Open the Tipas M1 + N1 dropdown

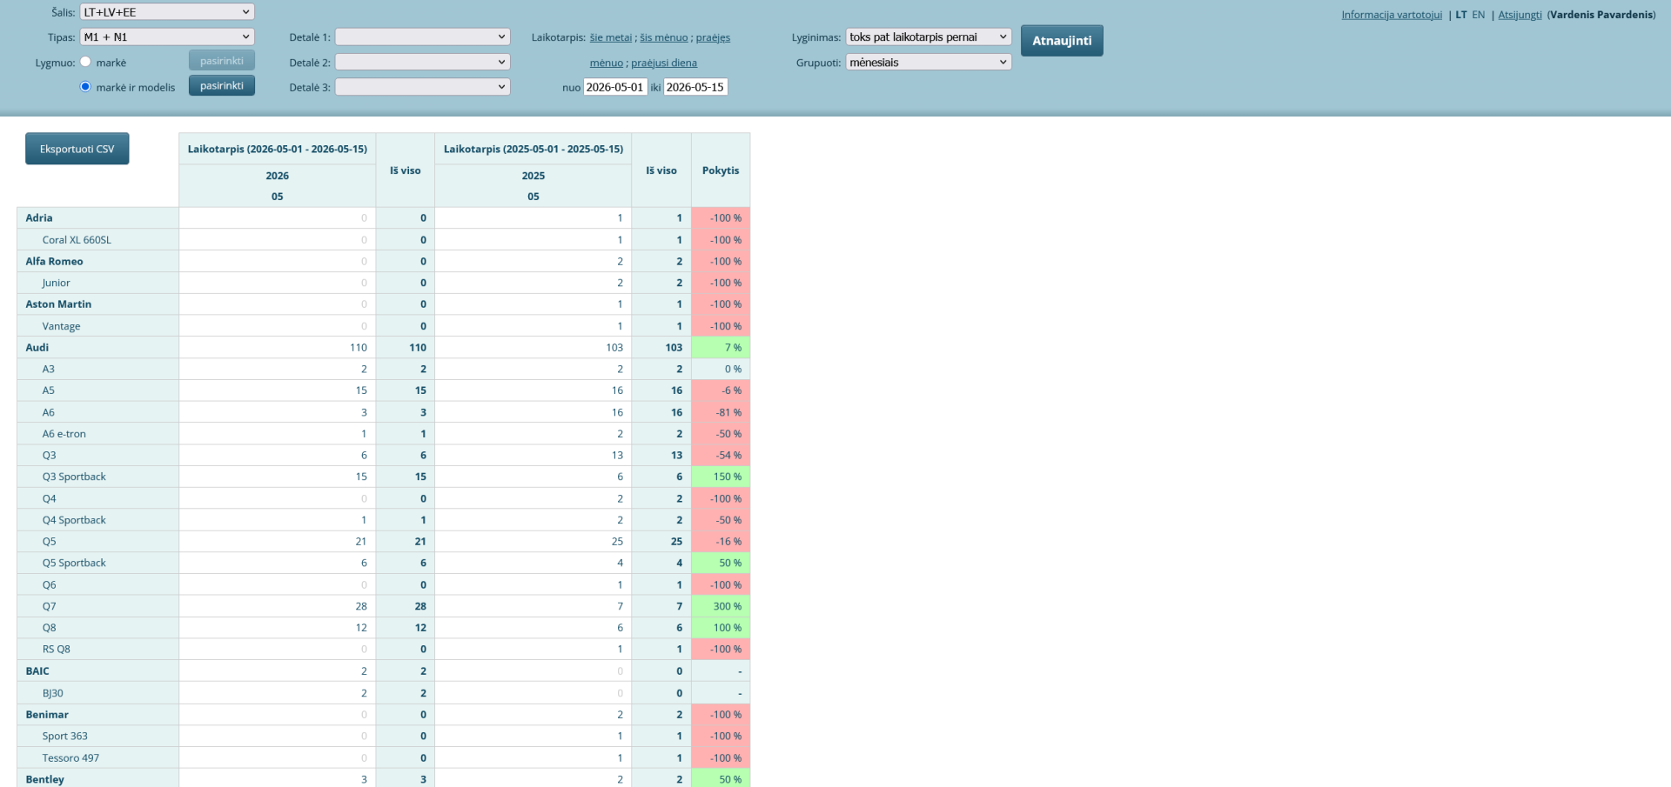tap(167, 37)
